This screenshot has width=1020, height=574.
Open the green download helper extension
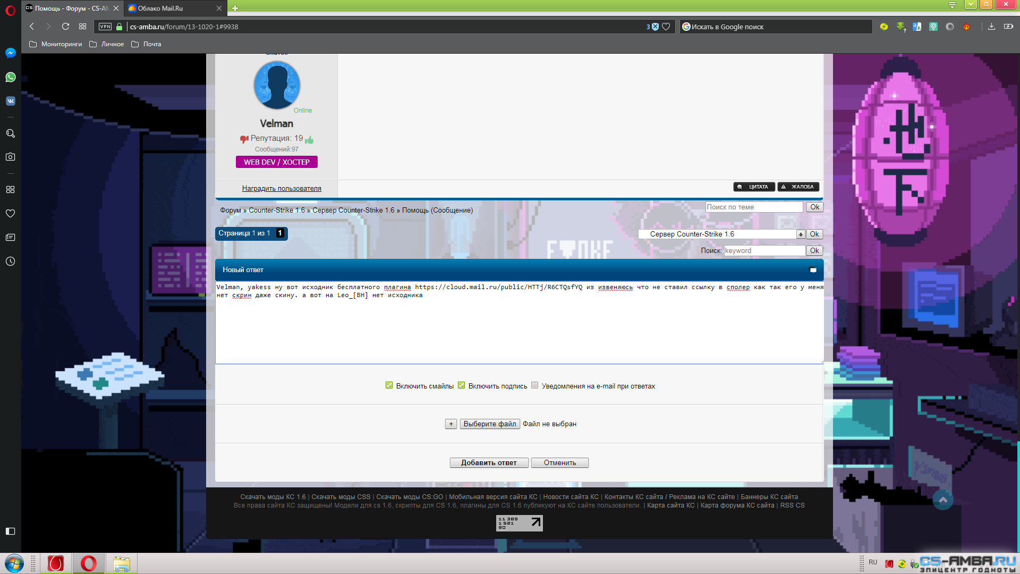pyautogui.click(x=900, y=27)
